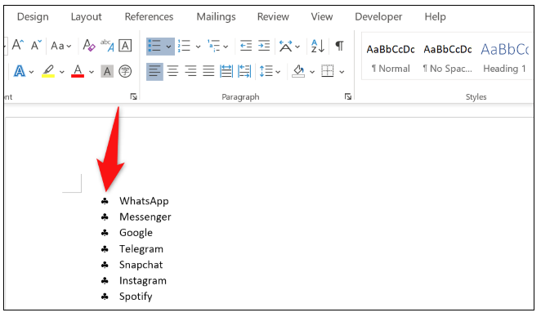Image resolution: width=541 pixels, height=317 pixels.
Task: Toggle the Bullets list button
Action: click(x=154, y=46)
